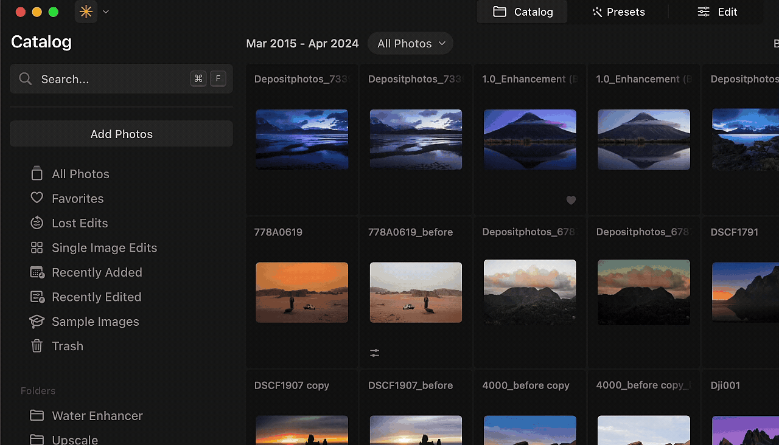Click the Edit tab sliders icon
The height and width of the screenshot is (445, 779).
704,12
